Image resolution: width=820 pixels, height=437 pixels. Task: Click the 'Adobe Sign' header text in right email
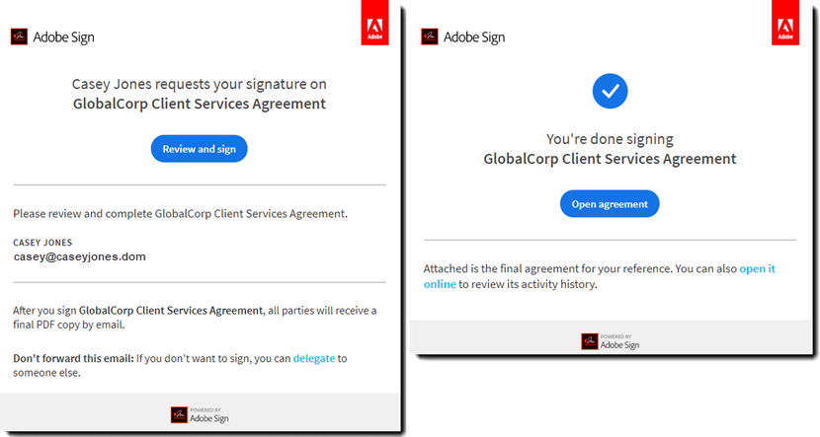click(474, 37)
